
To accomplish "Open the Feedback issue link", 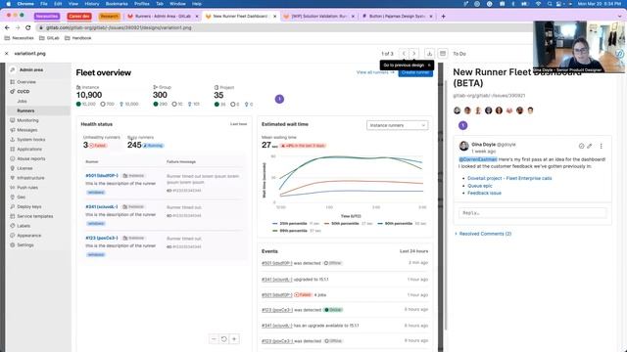I will tap(484, 194).
